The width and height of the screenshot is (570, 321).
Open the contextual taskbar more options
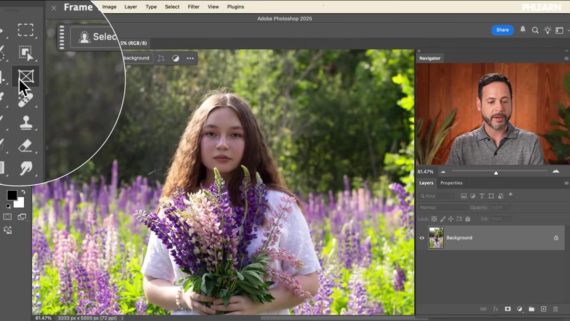tap(190, 58)
